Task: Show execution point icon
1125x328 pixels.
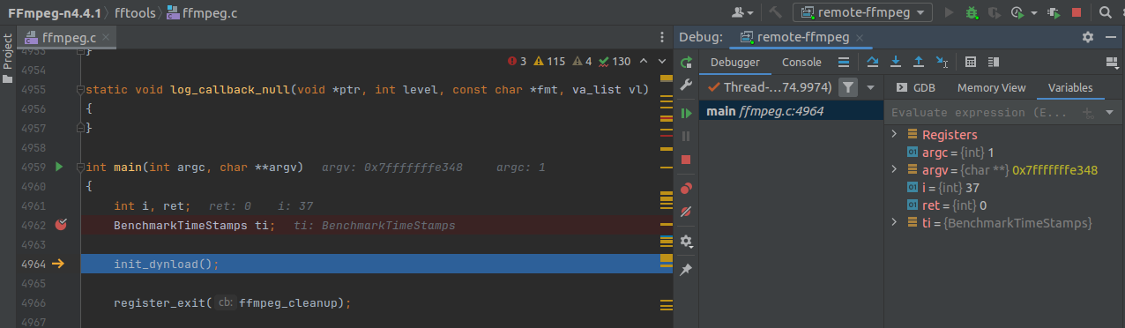Action: (844, 62)
